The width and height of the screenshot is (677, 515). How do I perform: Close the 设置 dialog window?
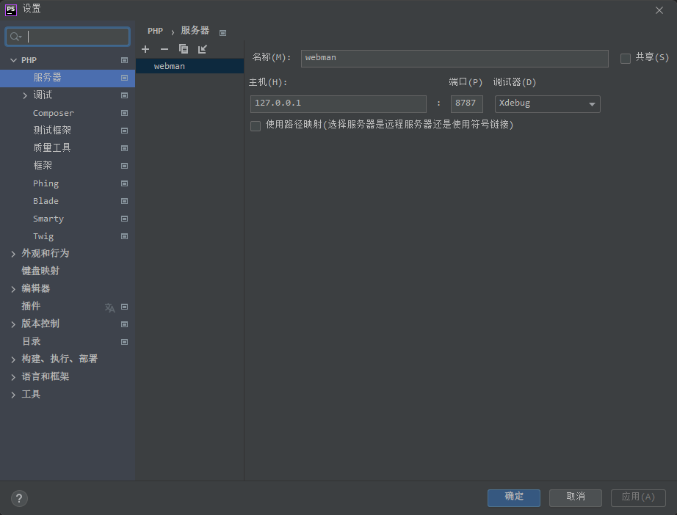(659, 10)
